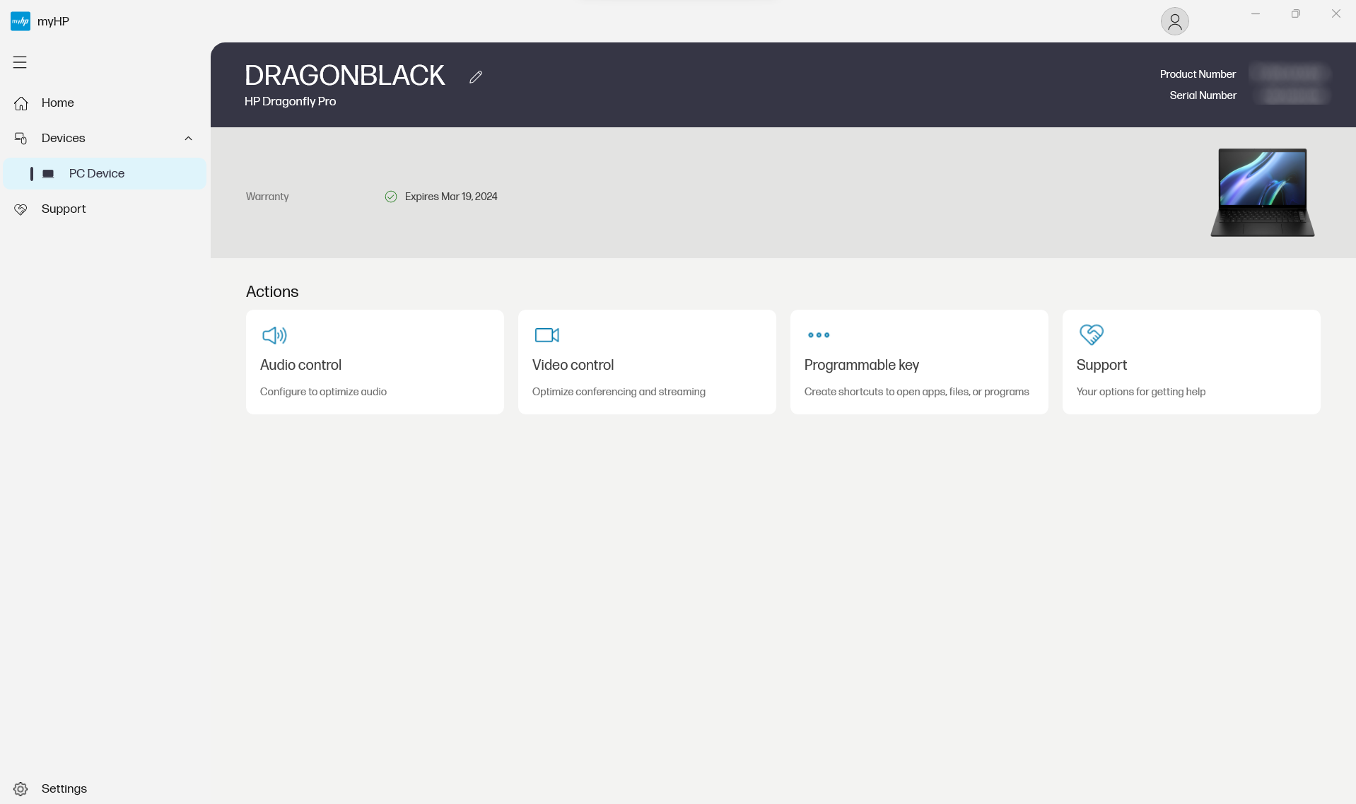Open the Video control card
The height and width of the screenshot is (804, 1356).
[x=647, y=362]
